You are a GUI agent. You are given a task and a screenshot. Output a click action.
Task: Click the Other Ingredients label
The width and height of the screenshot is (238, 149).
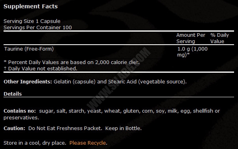pos(28,82)
